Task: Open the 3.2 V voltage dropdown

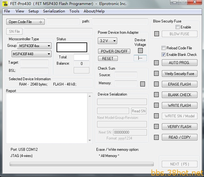Action: click(107, 41)
